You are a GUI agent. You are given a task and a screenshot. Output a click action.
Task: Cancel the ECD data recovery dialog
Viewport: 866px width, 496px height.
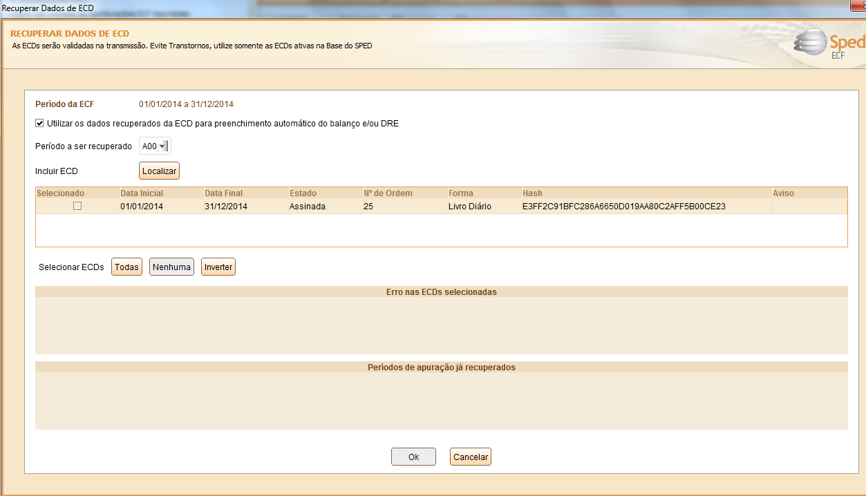click(470, 457)
